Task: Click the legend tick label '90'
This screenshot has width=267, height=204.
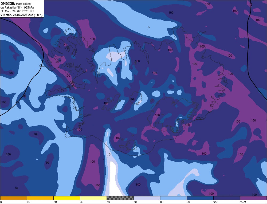Action: (188, 202)
